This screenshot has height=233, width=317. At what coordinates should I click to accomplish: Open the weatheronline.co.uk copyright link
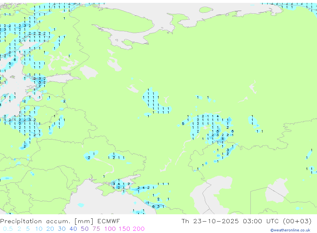pos(290,230)
